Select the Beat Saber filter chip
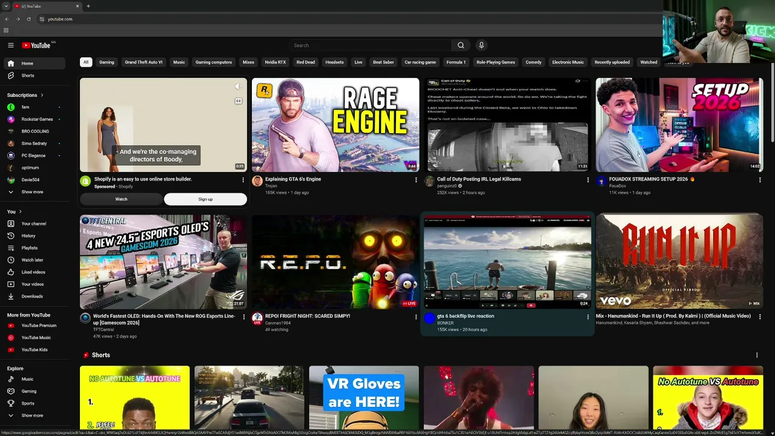Viewport: 775px width, 436px height. [x=383, y=62]
